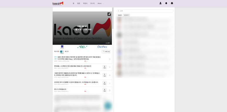Select the 후원사 menu item

click(x=85, y=3)
